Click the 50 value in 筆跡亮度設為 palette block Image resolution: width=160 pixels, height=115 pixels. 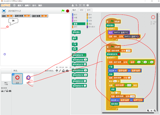click(85, 75)
